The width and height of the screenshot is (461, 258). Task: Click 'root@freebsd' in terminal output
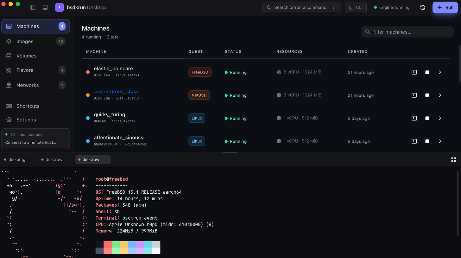112,179
